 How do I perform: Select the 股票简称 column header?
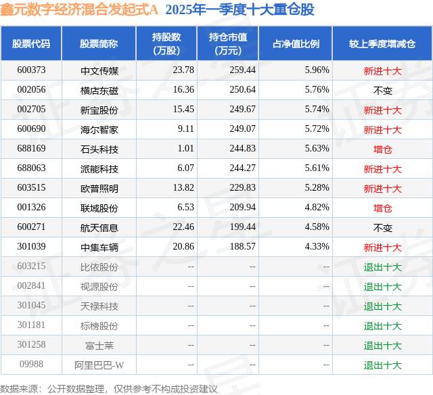99,44
